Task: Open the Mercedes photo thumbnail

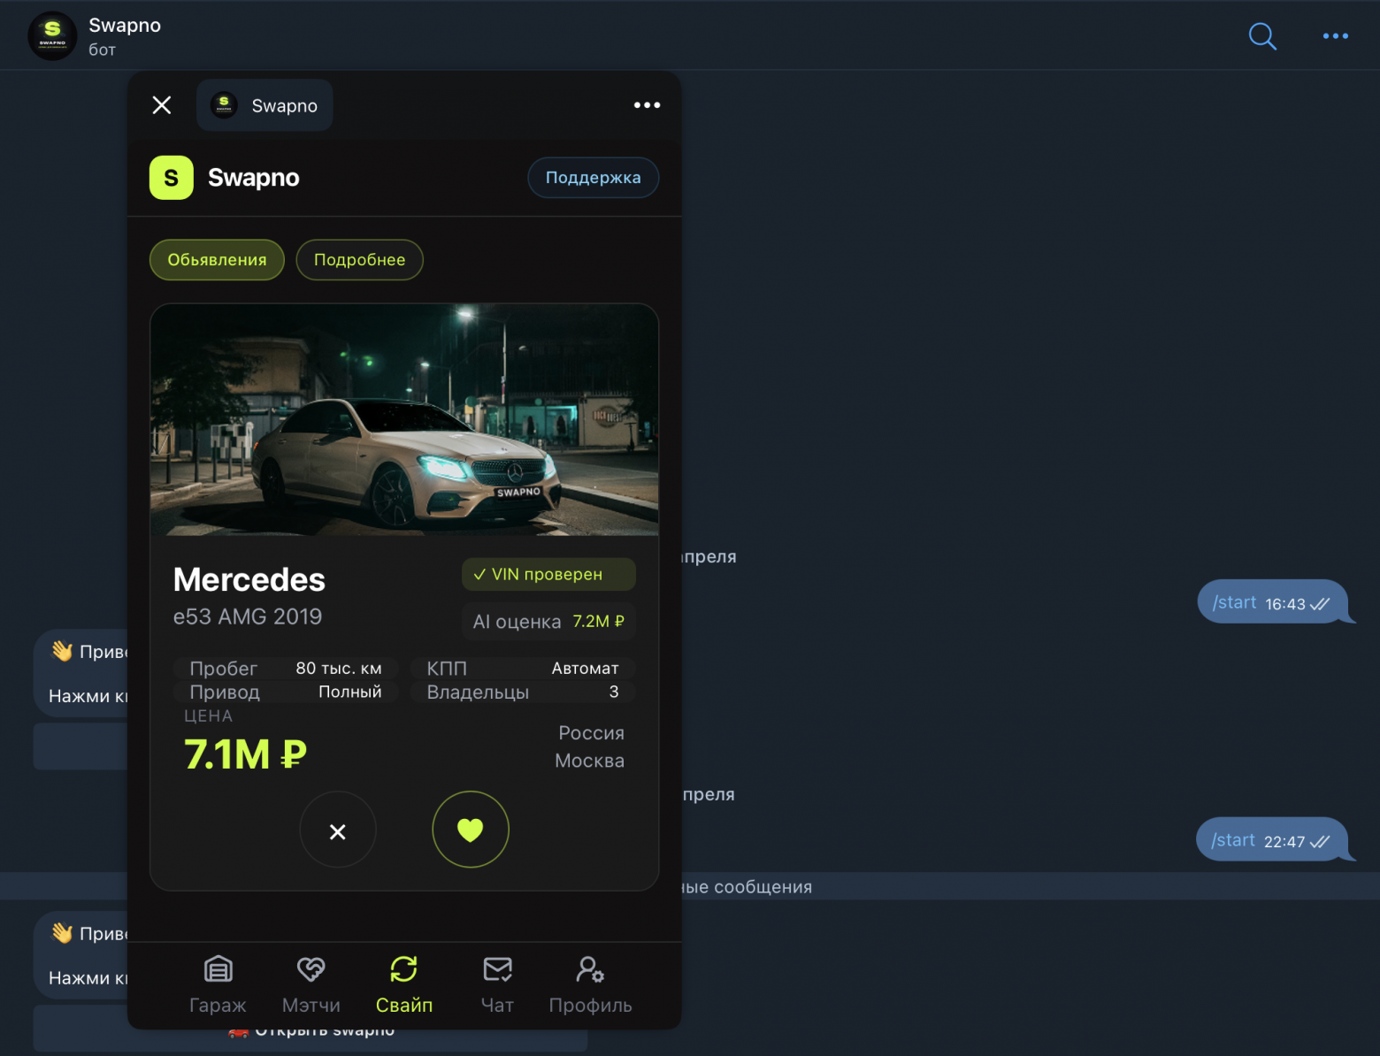Action: coord(404,420)
